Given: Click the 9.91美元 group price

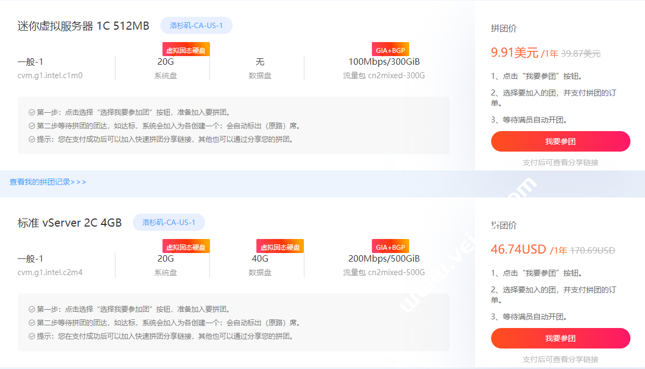Looking at the screenshot, I should (x=514, y=53).
